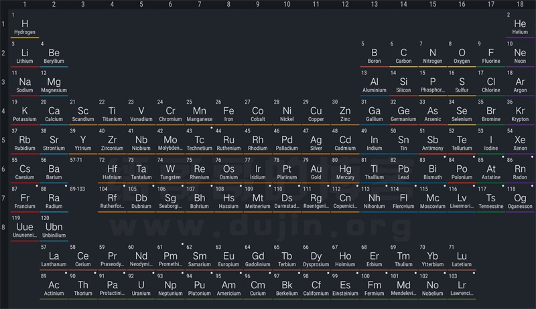Image resolution: width=536 pixels, height=309 pixels.
Task: Open the Gadolinium element tile
Action: click(x=258, y=256)
